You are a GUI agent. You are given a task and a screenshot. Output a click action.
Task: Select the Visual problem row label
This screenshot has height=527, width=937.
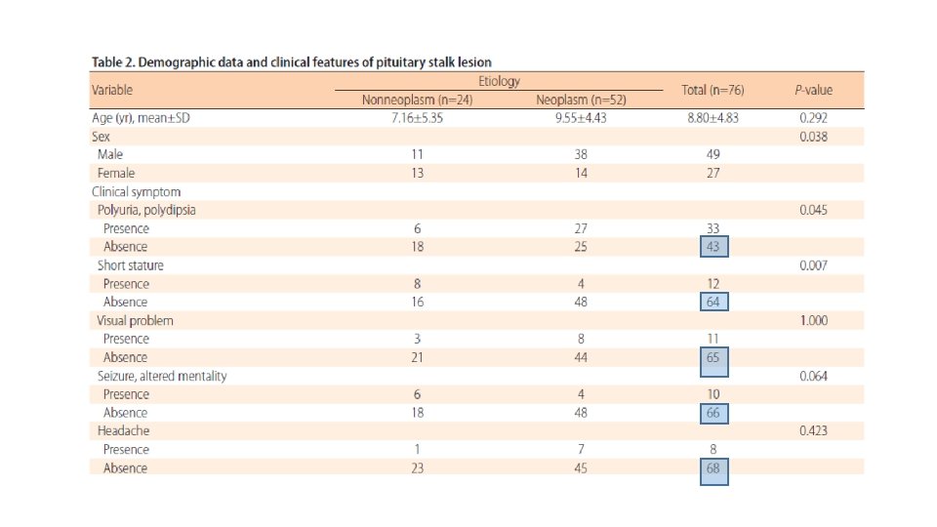point(135,321)
